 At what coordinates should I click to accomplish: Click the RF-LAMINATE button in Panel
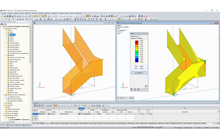[x=139, y=73]
